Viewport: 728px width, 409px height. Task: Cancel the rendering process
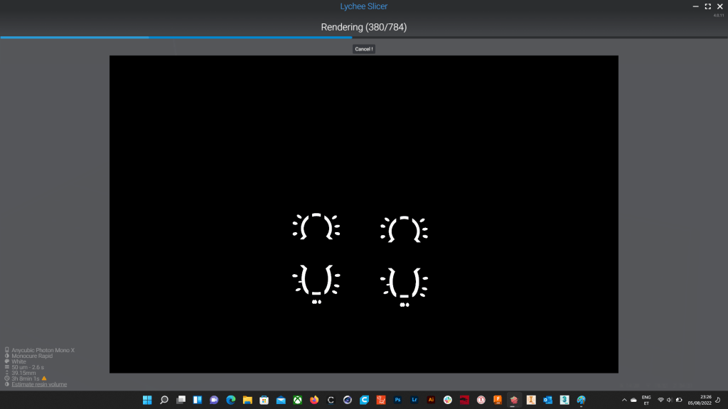[363, 49]
